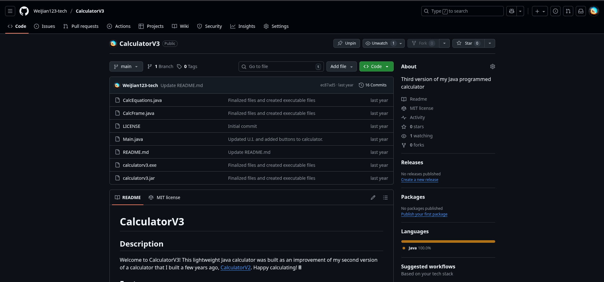604x282 pixels.
Task: Open pull requests shortcut icon in header
Action: click(568, 11)
